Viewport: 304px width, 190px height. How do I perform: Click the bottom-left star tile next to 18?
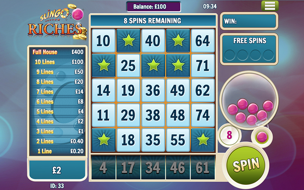click(103, 140)
